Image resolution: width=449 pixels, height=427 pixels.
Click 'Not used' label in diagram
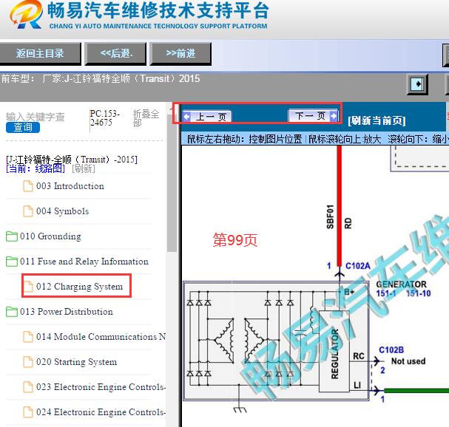408,361
